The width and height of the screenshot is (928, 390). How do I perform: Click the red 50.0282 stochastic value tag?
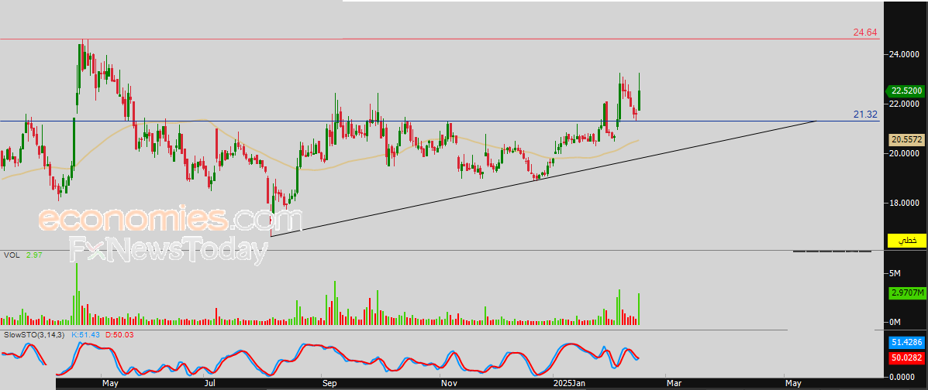point(907,357)
